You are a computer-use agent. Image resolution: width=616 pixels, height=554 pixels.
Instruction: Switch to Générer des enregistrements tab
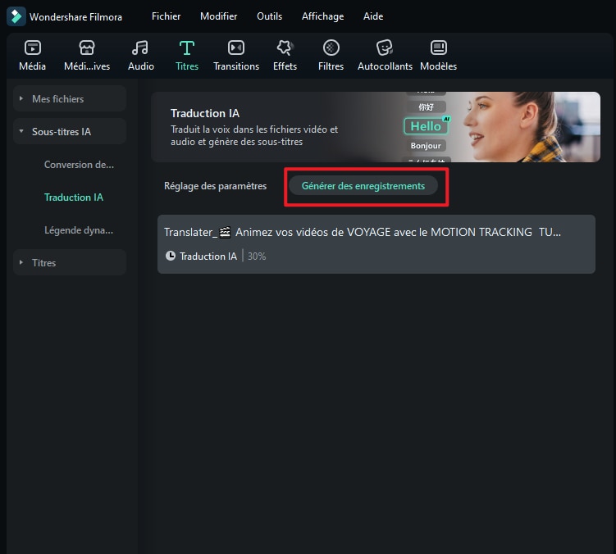[x=363, y=186]
